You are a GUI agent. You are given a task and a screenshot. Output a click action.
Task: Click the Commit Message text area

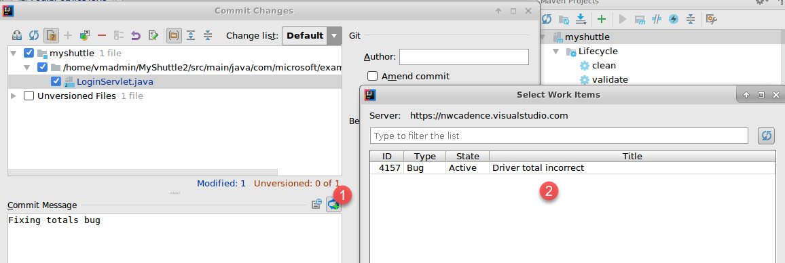(175, 239)
